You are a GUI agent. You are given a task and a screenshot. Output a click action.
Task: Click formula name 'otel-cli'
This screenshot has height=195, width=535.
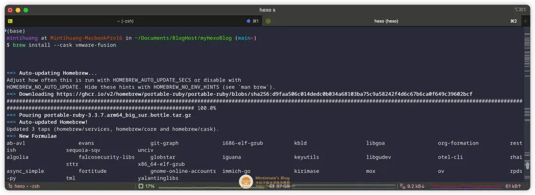click(x=450, y=157)
